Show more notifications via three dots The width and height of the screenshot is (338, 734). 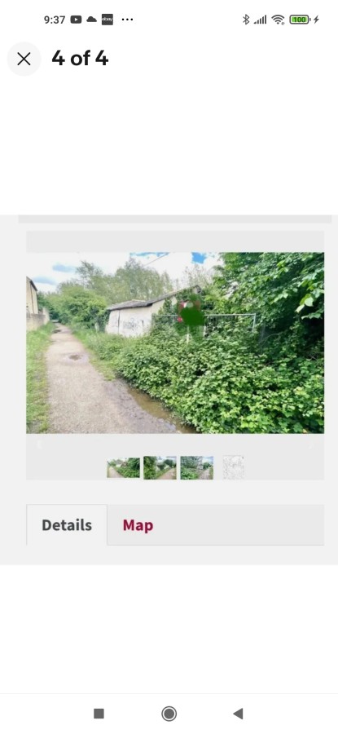point(127,20)
